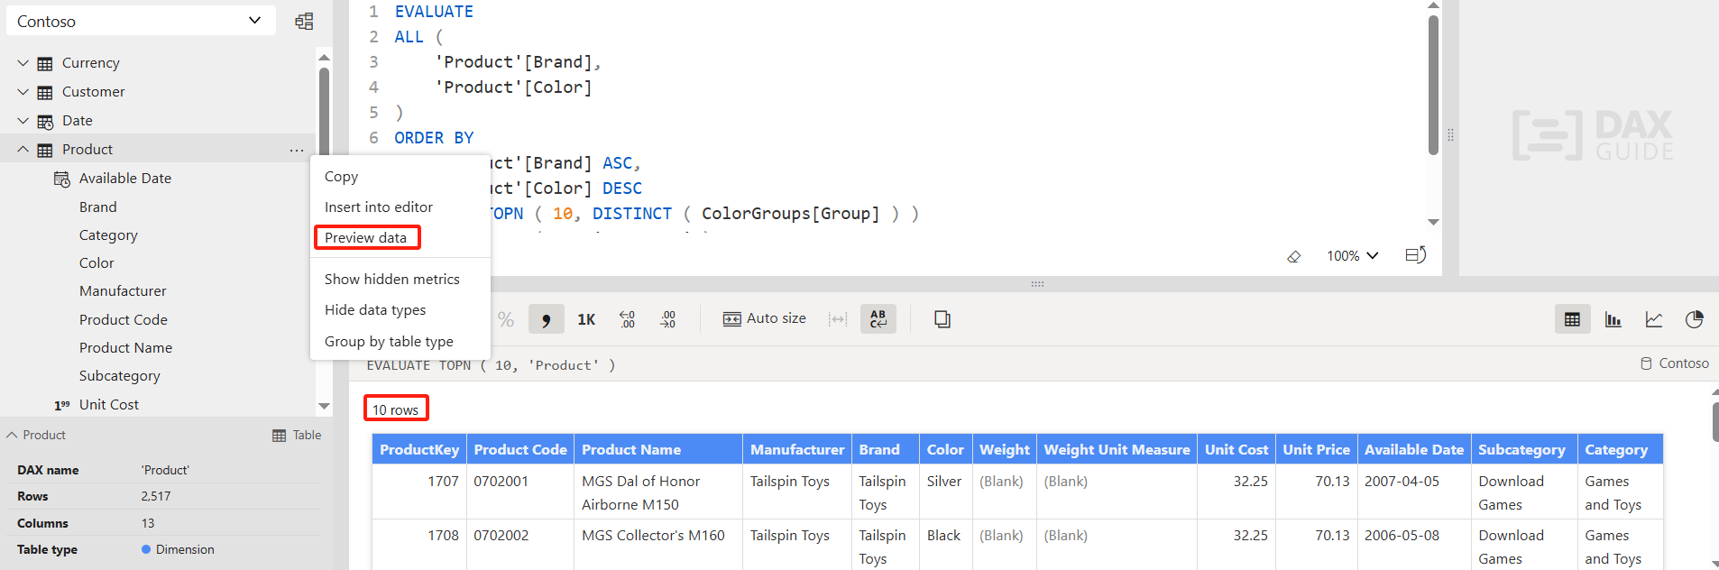Click the Available Date column header
The height and width of the screenshot is (570, 1719).
coord(1414,449)
